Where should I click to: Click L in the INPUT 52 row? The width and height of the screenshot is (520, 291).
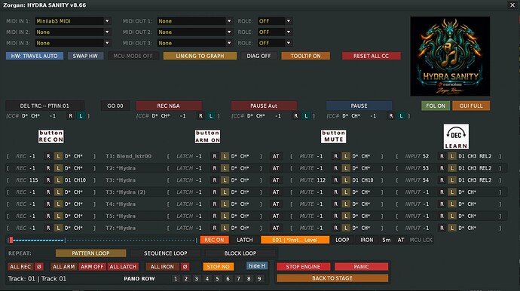(451, 156)
